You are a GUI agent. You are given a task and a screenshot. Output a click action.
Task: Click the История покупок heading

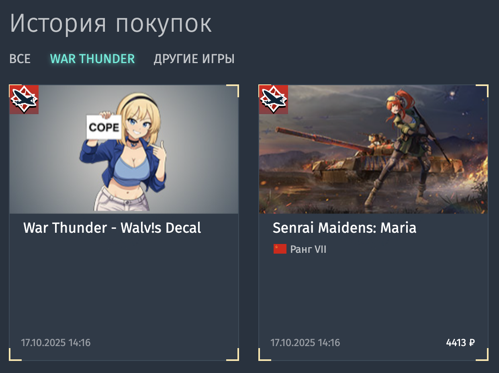[x=111, y=24]
